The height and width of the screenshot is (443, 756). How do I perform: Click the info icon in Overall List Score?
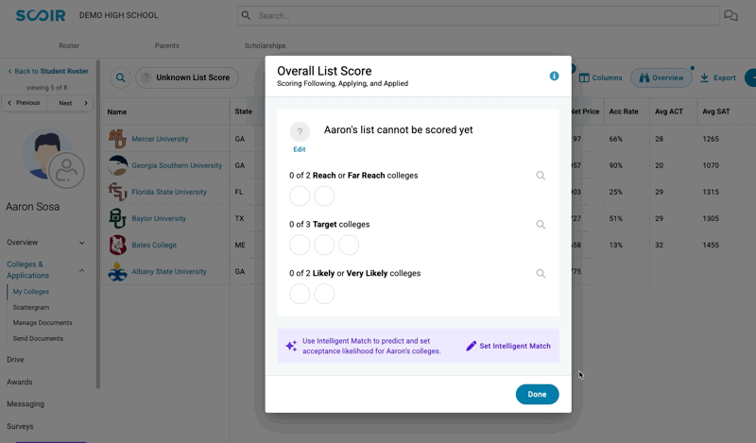[554, 77]
